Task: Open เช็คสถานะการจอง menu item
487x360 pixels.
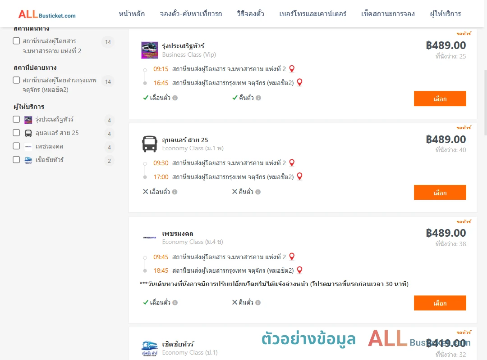Action: coord(388,13)
